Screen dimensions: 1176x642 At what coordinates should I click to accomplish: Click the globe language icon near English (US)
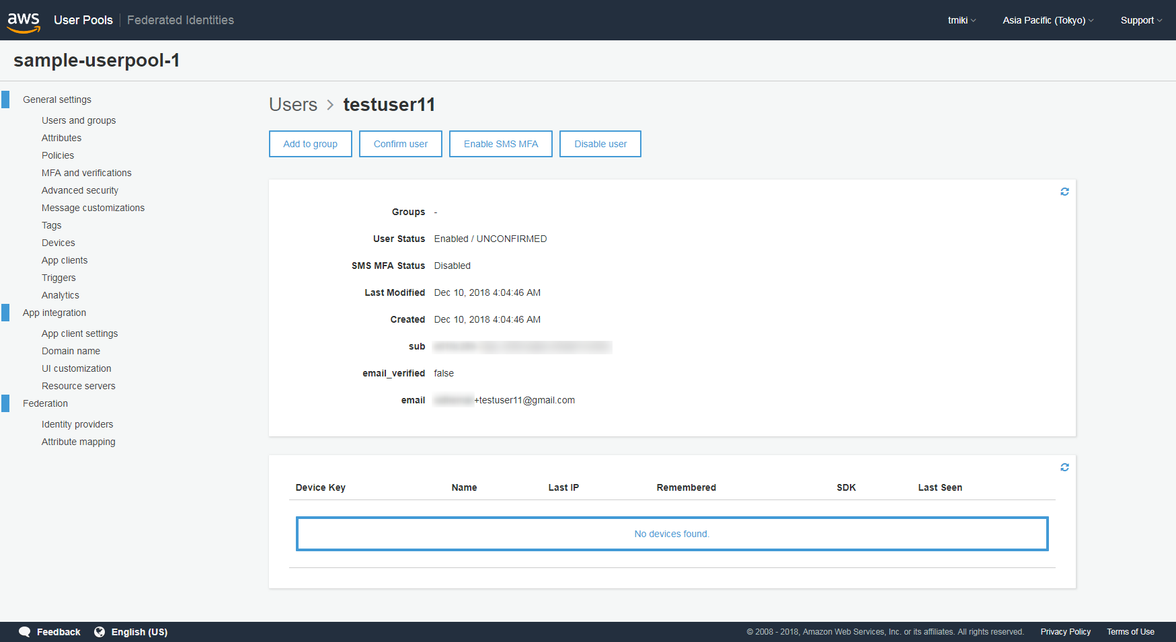100,632
